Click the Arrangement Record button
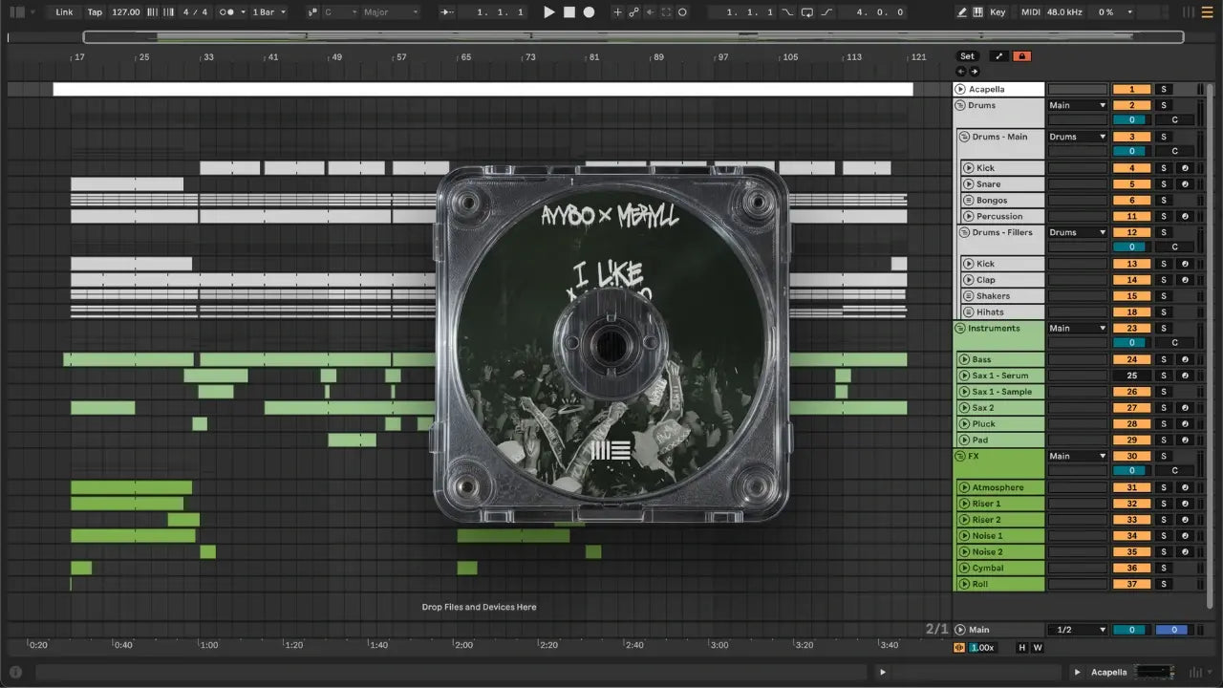Screen dimensions: 1223x688 (589, 12)
